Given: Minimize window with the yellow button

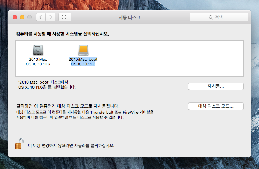Looking at the screenshot, I should [22, 17].
